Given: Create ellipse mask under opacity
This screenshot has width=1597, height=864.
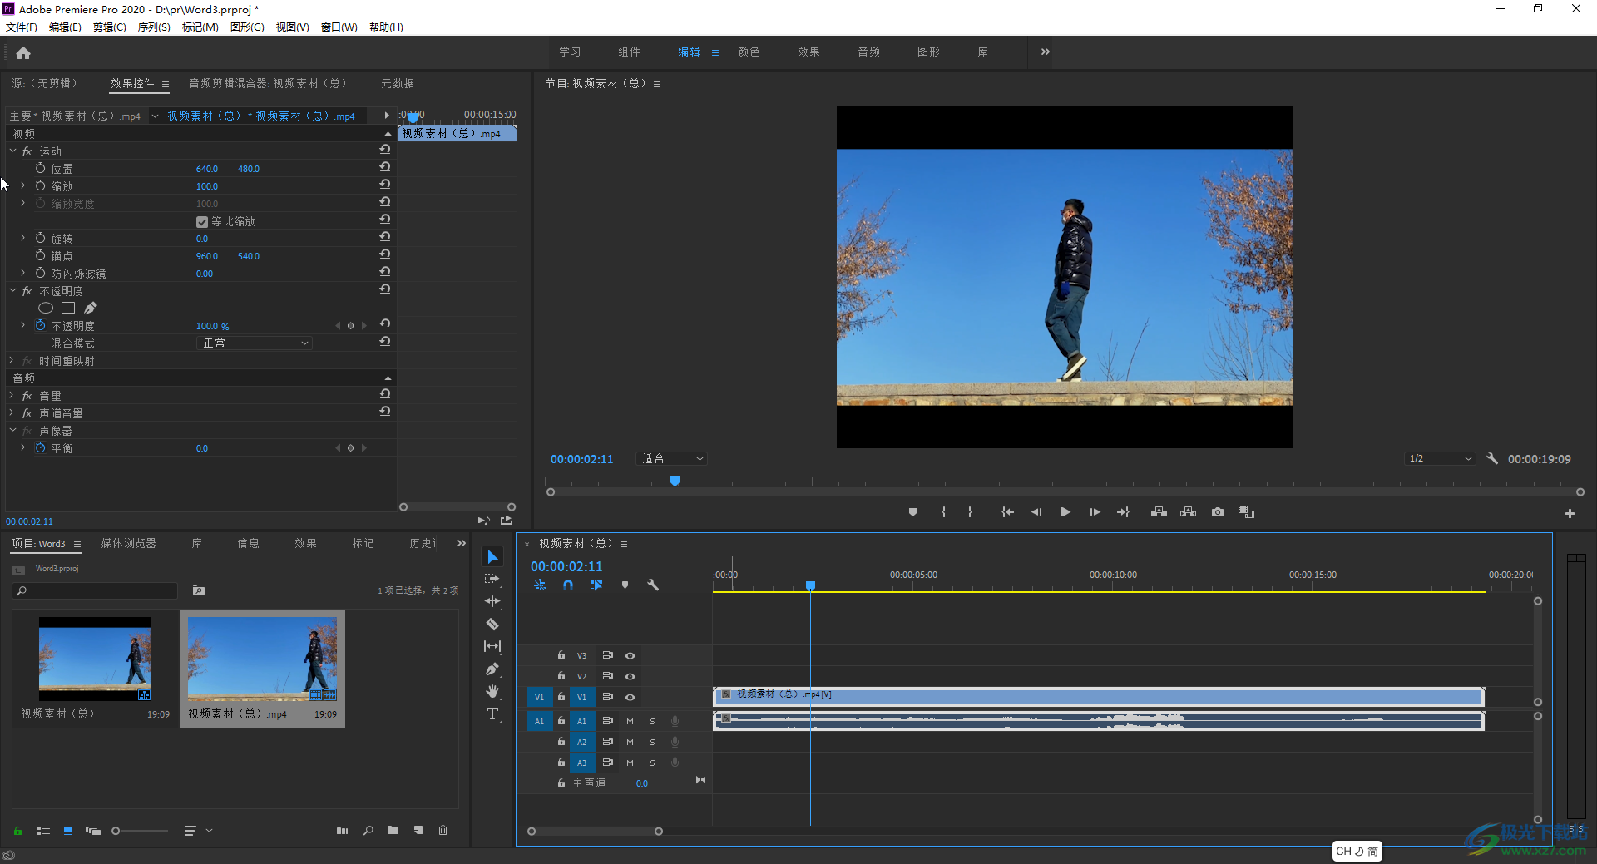Looking at the screenshot, I should pyautogui.click(x=46, y=309).
